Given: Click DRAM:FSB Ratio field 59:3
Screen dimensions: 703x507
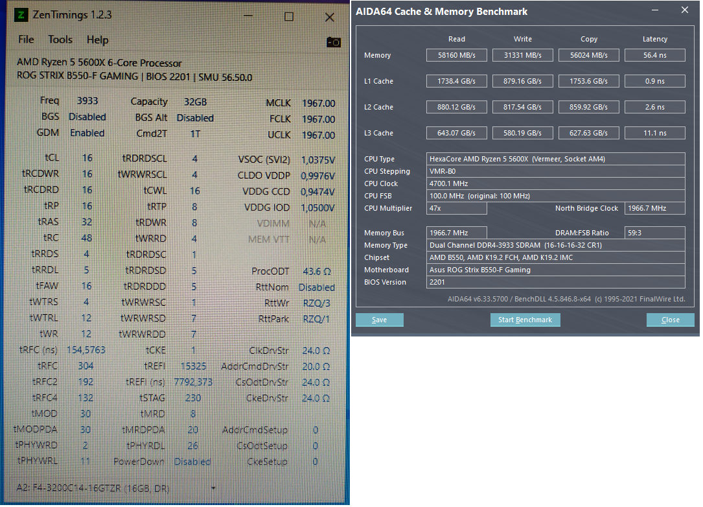Looking at the screenshot, I should 654,233.
